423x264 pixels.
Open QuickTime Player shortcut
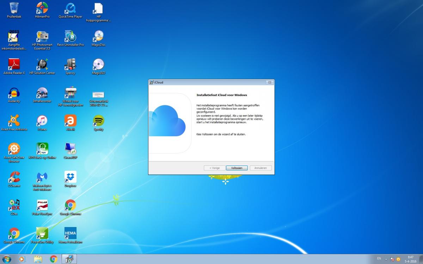pyautogui.click(x=70, y=10)
